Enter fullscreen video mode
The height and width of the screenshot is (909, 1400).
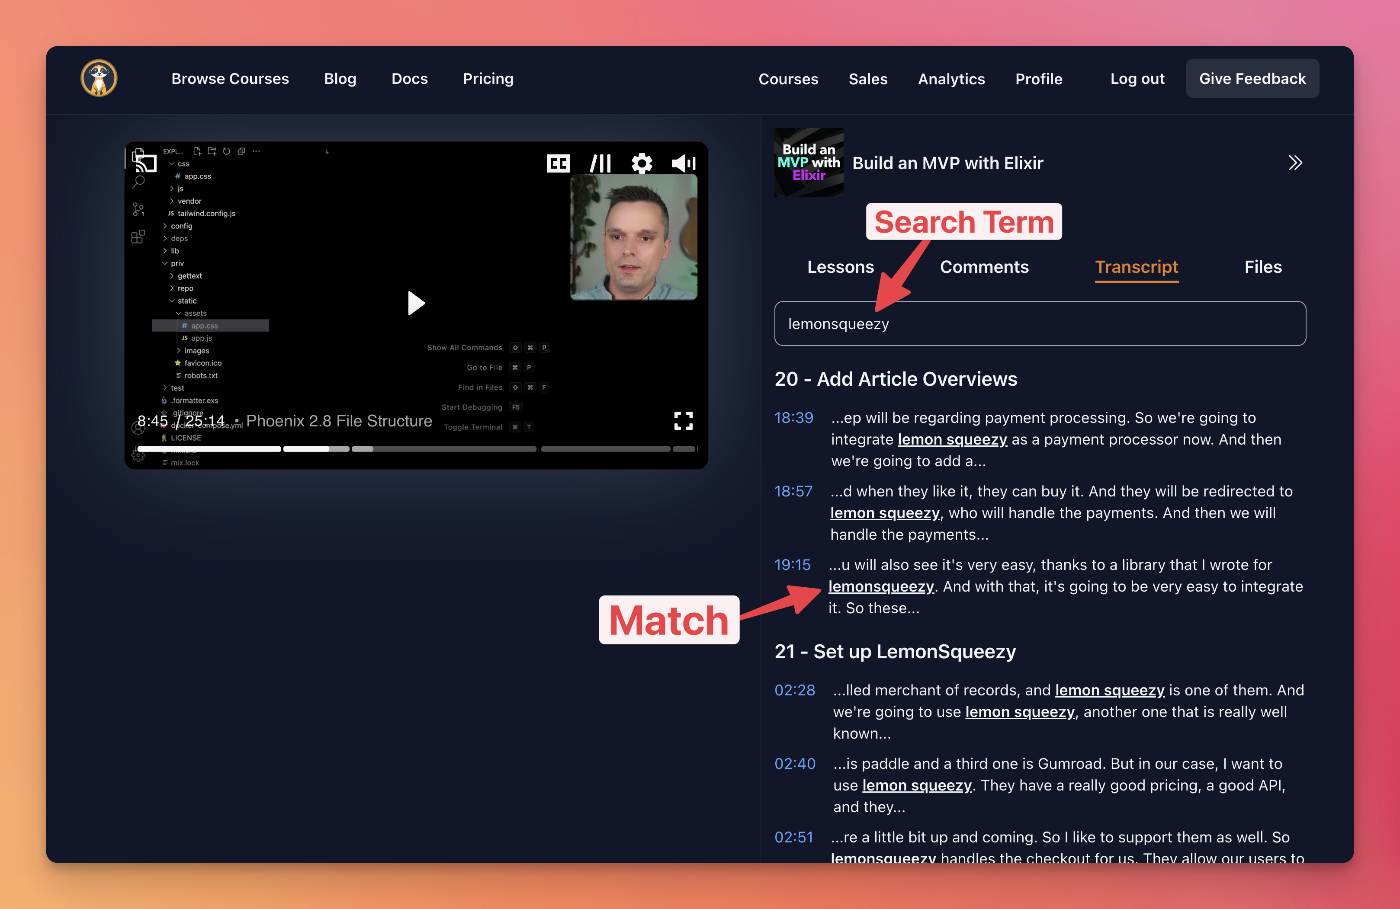click(683, 421)
